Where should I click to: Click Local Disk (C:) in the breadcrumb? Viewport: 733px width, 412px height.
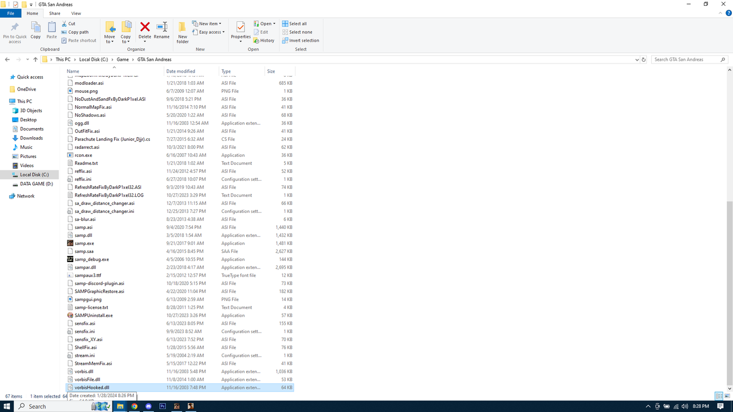93,60
